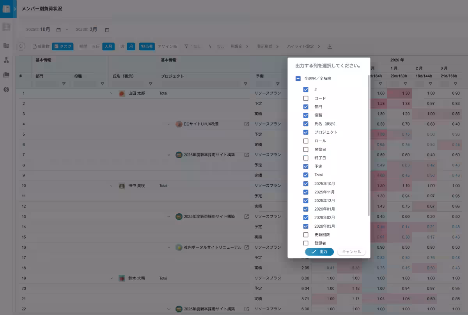Screen dimensions: 468x315
Task: Open the end month calendar icon
Action: coord(107,30)
